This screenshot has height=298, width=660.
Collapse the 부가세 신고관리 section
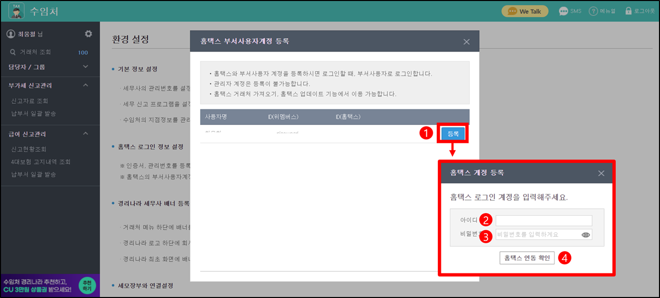85,85
